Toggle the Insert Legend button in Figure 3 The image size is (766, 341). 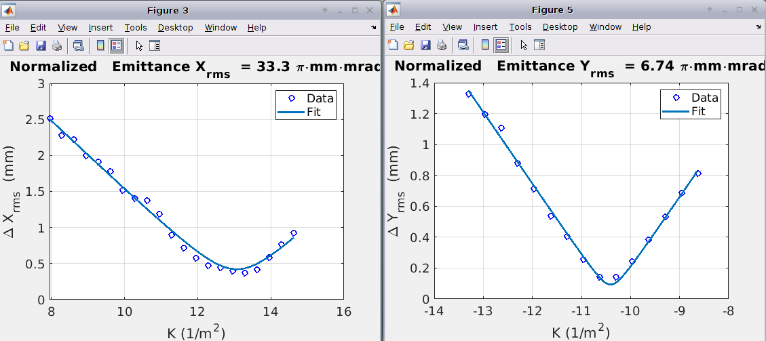116,45
